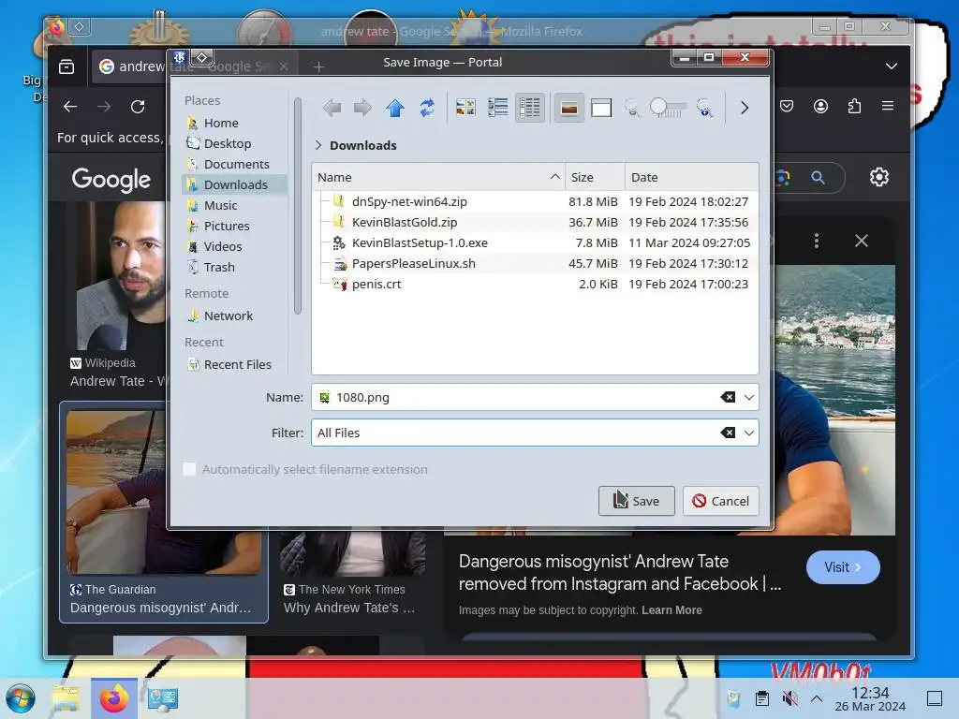Open the Firefox hamburger menu

[888, 106]
